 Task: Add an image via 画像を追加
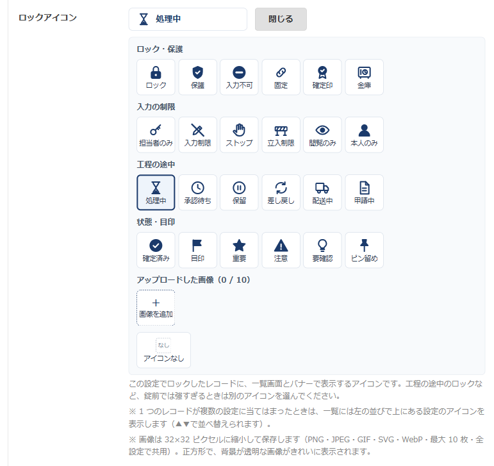coord(156,308)
